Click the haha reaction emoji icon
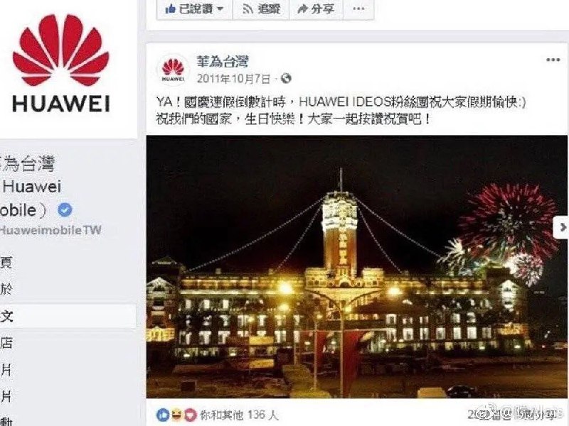 tap(176, 415)
